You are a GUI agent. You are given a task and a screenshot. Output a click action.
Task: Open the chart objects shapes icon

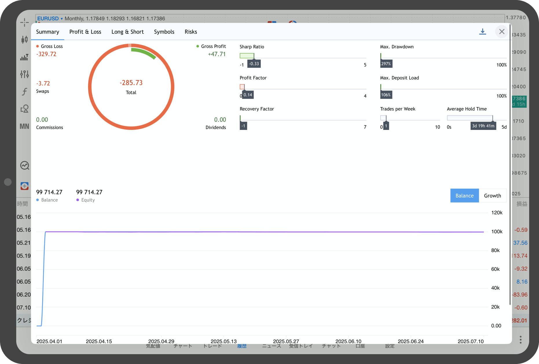pos(25,109)
